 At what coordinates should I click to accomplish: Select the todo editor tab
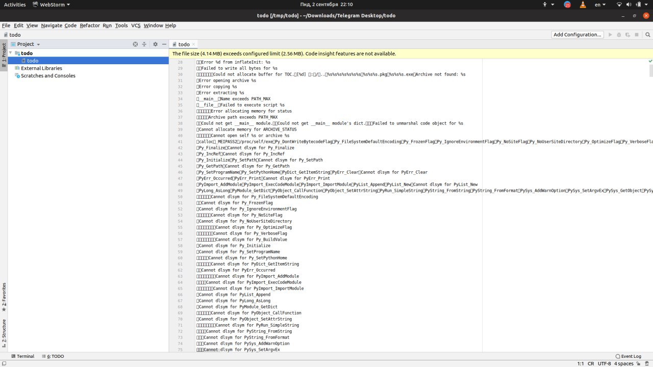[x=184, y=44]
